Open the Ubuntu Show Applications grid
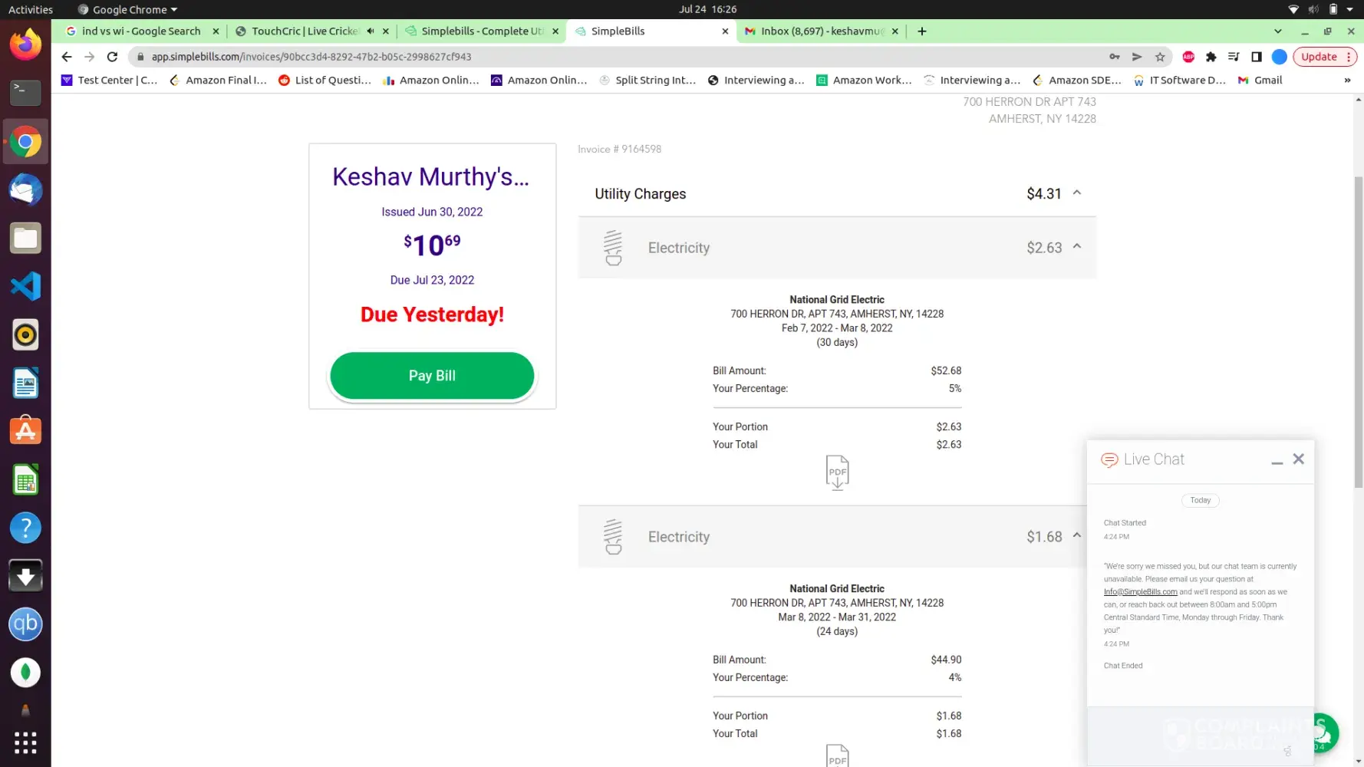 pos(25,742)
